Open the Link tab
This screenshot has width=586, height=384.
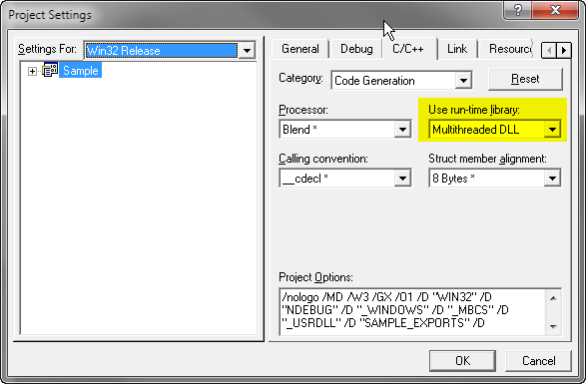tap(457, 49)
